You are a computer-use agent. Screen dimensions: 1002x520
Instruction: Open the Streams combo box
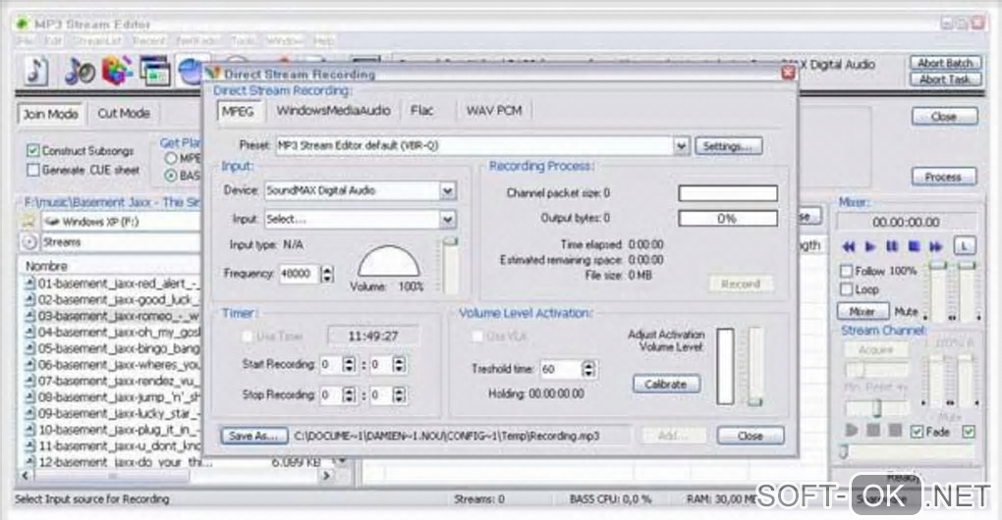[x=122, y=242]
